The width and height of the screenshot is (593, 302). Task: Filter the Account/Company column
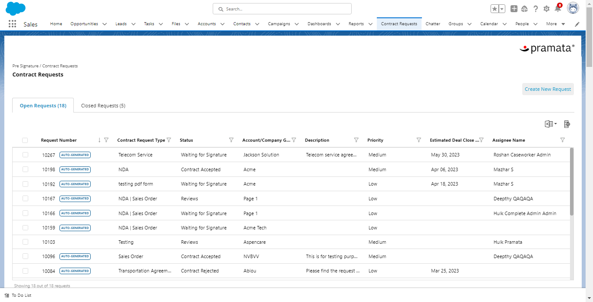click(x=294, y=140)
